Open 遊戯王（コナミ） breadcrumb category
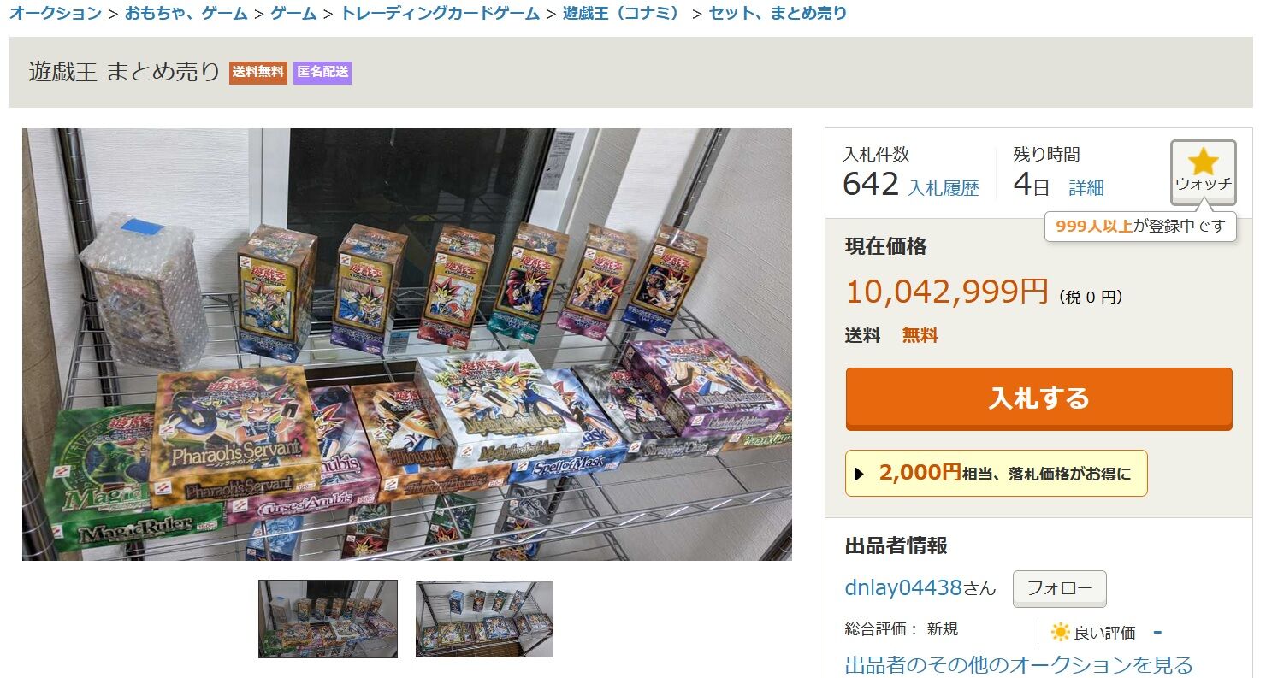Viewport: 1266px width, 678px height. click(x=624, y=13)
